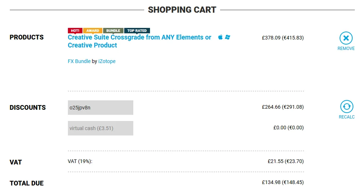Click the Apple macOS platform icon
This screenshot has height=192, width=361.
[x=220, y=37]
